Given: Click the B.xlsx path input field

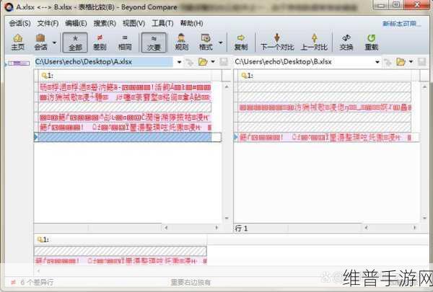Looking at the screenshot, I should click(x=303, y=62).
